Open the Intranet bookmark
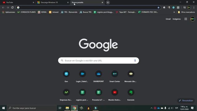 point(54,12)
